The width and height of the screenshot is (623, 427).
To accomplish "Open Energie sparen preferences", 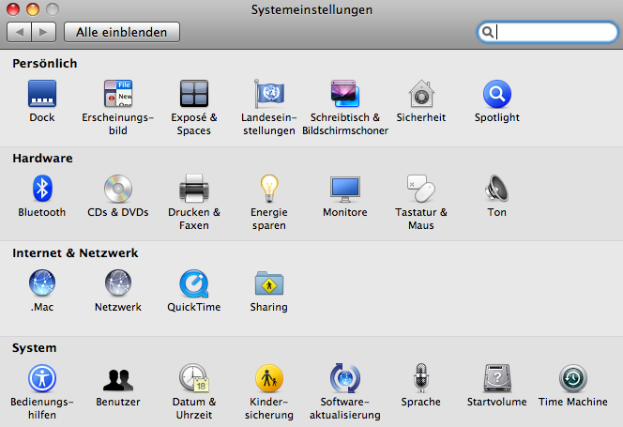I will 269,189.
